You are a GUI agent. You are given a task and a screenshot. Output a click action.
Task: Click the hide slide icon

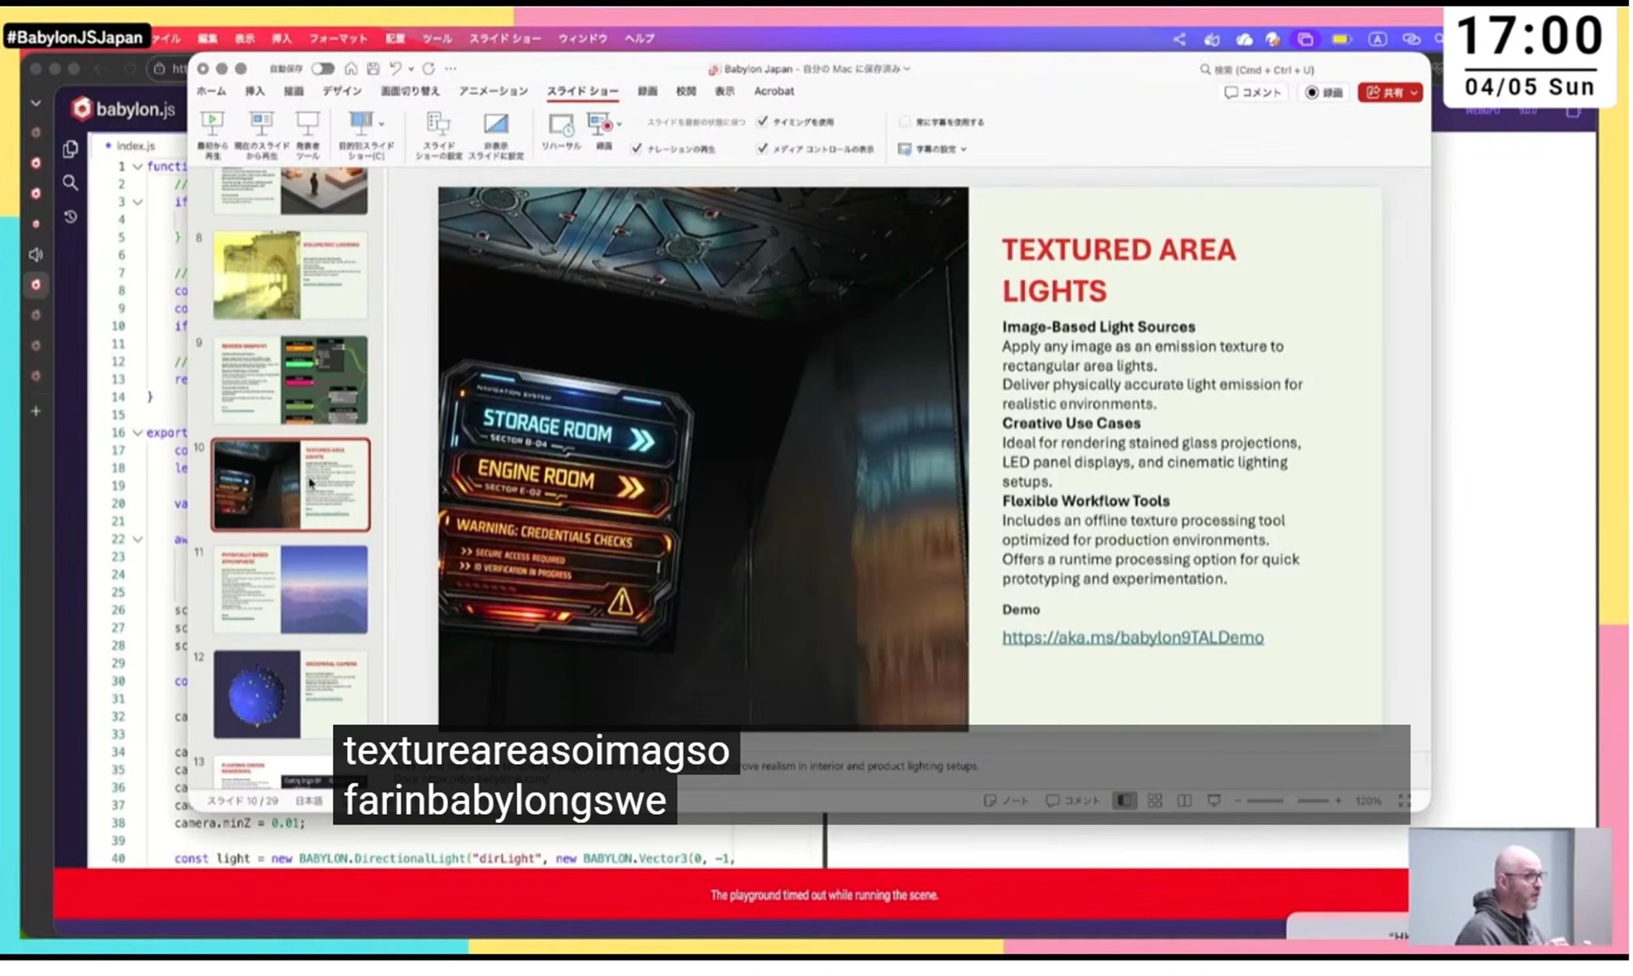point(495,124)
